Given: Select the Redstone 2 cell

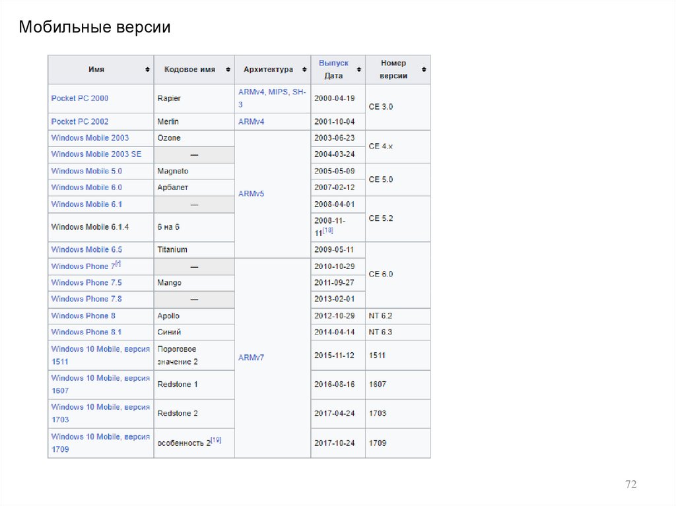Looking at the screenshot, I should (x=195, y=414).
